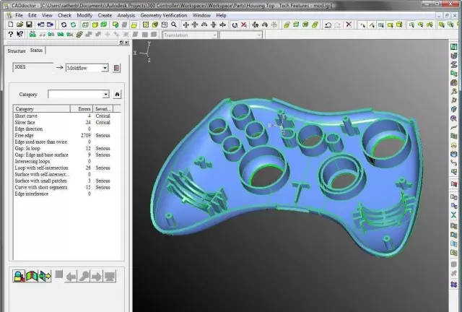
Task: Open the Window menu
Action: (x=201, y=15)
